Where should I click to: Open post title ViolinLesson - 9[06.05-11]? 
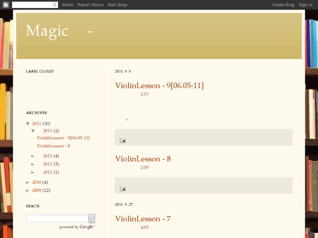[x=159, y=86]
